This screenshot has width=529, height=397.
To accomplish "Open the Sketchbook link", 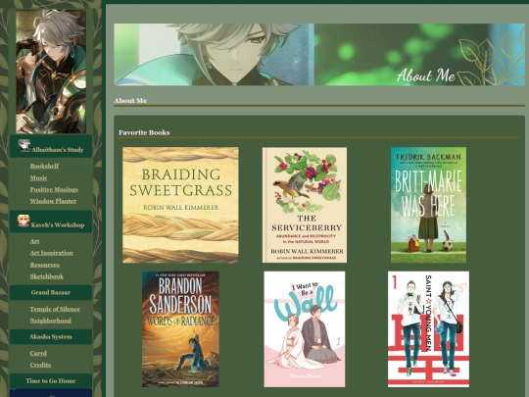I will pos(47,276).
